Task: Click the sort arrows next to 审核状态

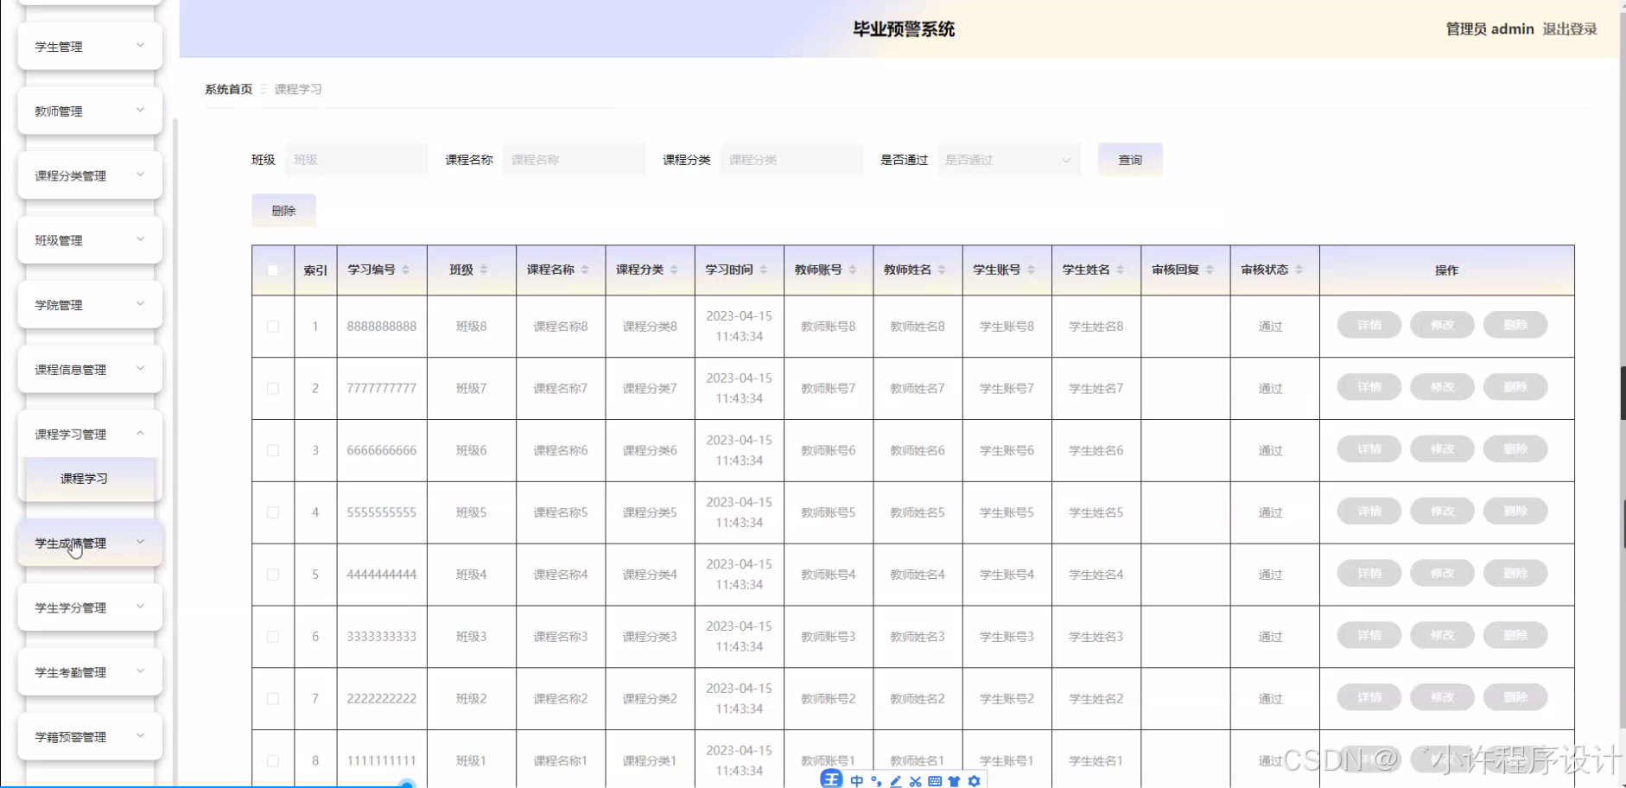Action: pyautogui.click(x=1299, y=270)
